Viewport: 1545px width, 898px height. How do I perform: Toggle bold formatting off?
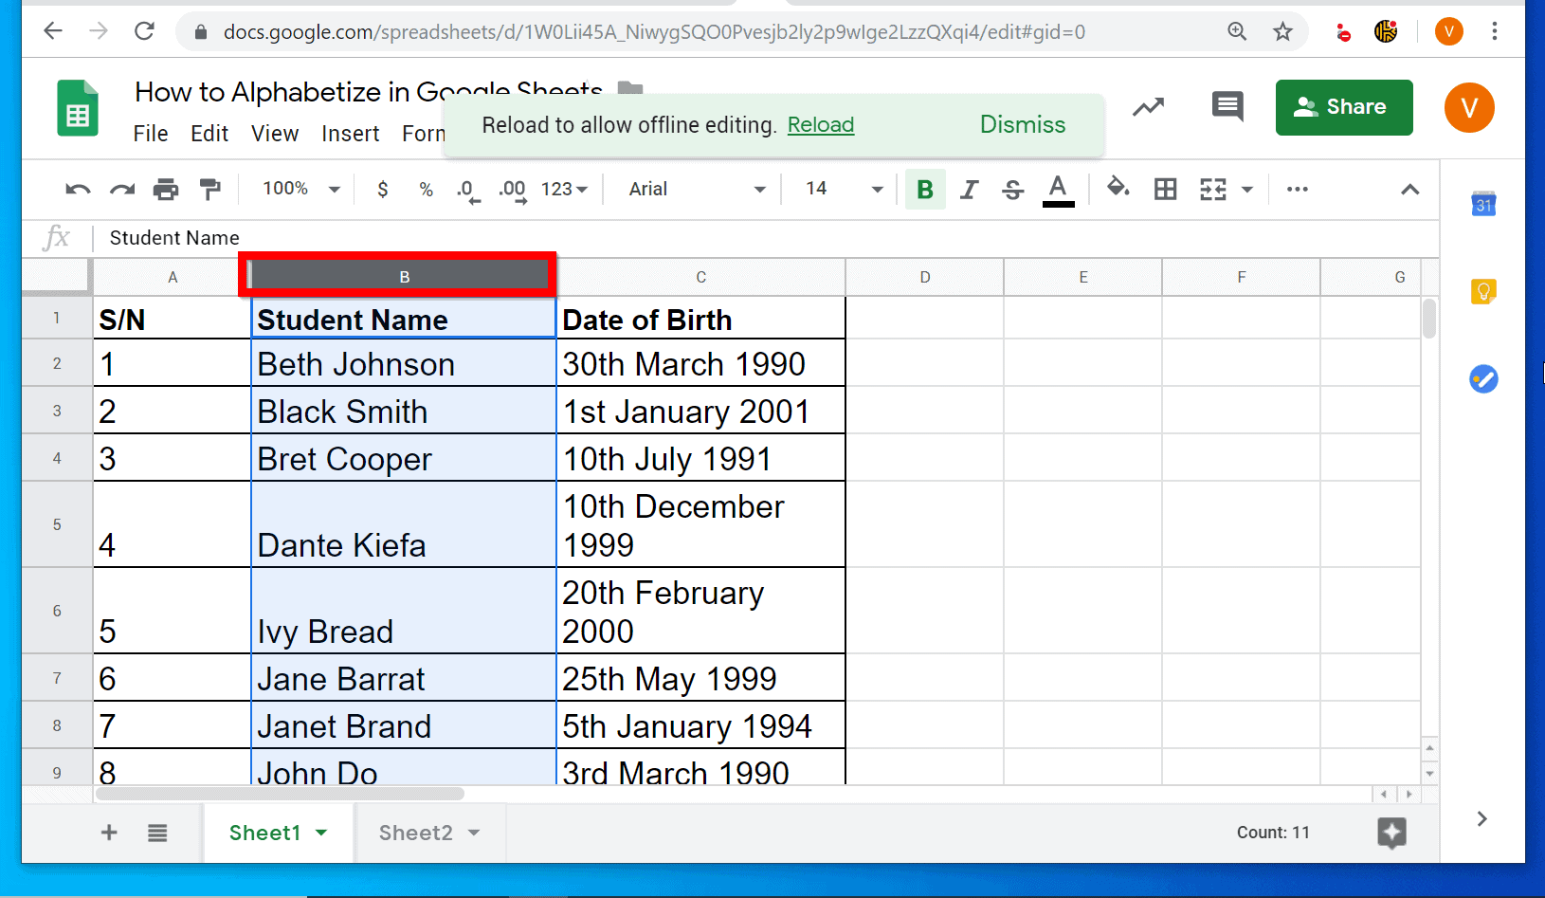coord(924,189)
